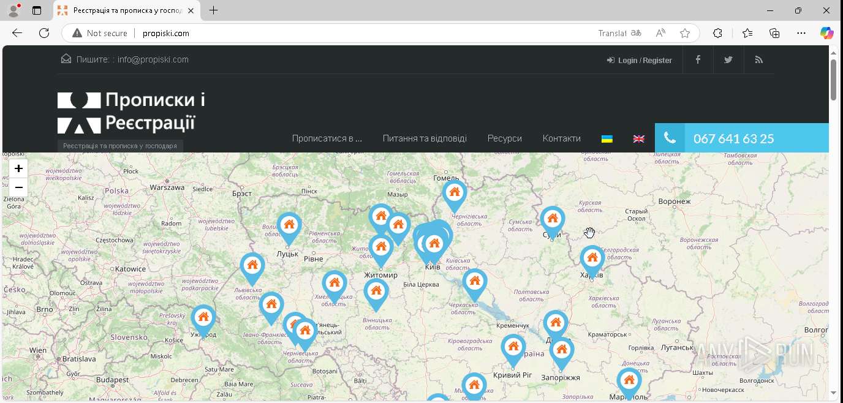The image size is (843, 403).
Task: Click the Login / Register link
Action: pos(640,60)
